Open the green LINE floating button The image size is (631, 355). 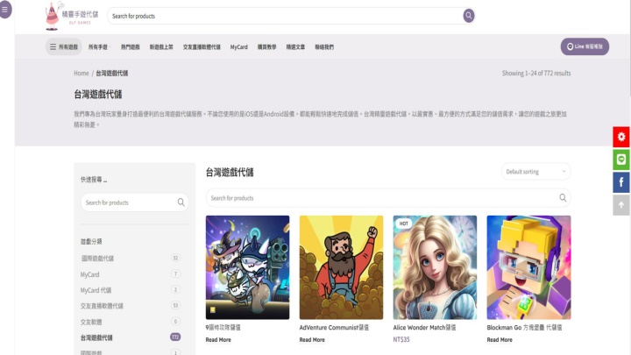click(621, 160)
